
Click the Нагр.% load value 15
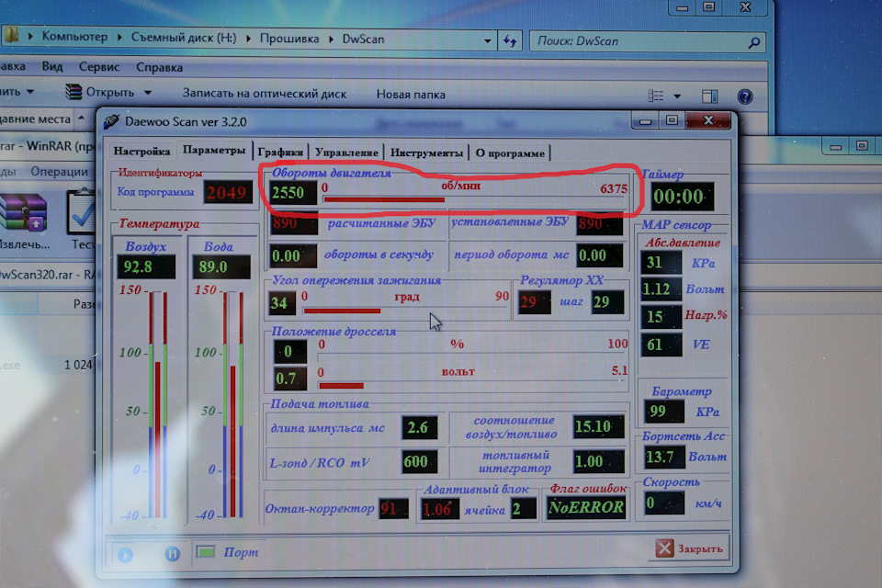661,317
